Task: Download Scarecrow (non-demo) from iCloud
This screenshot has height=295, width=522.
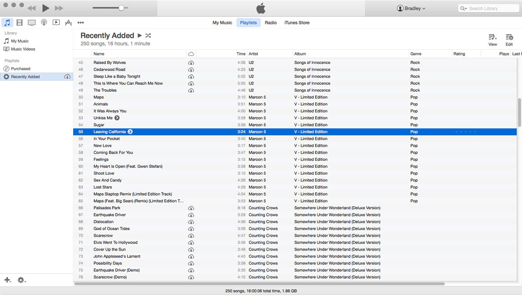Action: click(x=191, y=236)
